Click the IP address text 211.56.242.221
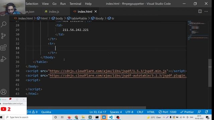The height and width of the screenshot is (120, 214). tap(76, 30)
